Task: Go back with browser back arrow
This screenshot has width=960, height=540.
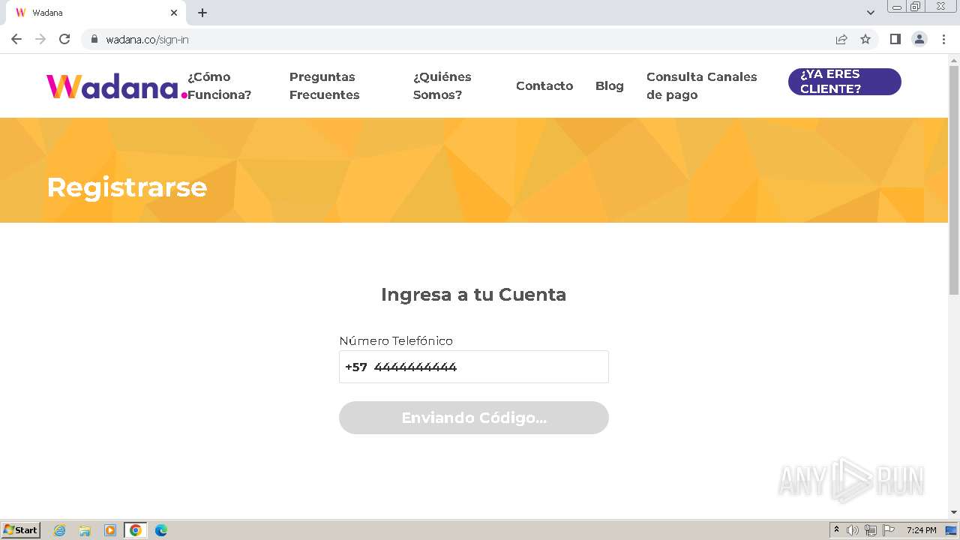Action: [x=16, y=39]
